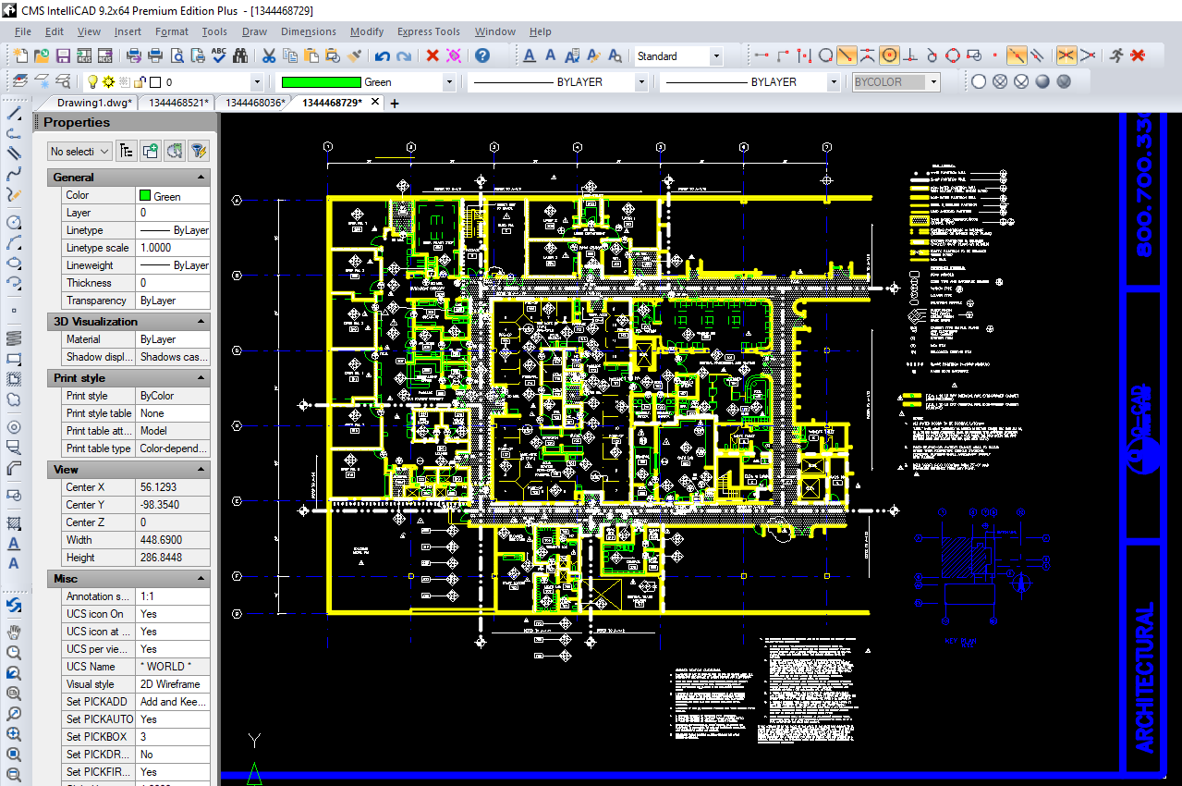Viewport: 1182px width, 786px height.
Task: Select the 2D wireframe visual style circle
Action: 979,81
